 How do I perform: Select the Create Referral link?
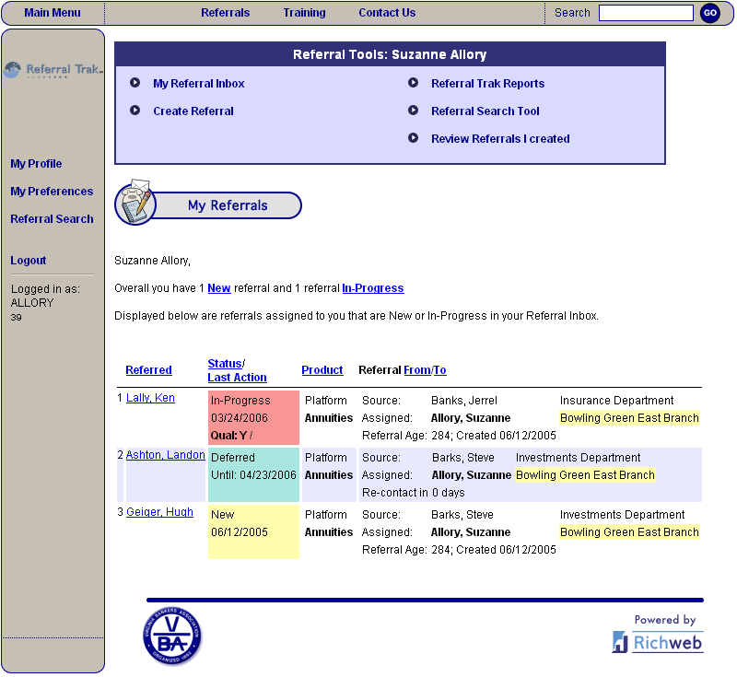tap(193, 111)
